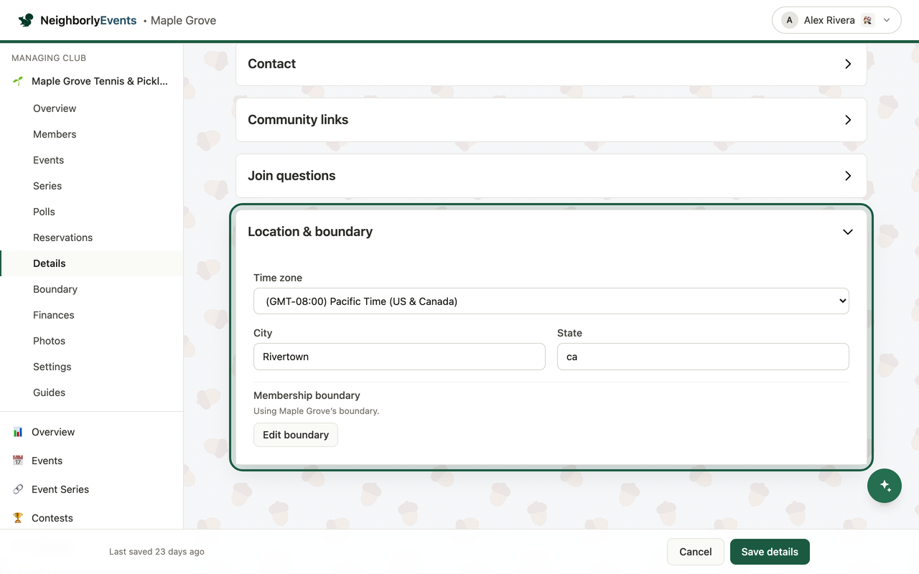
Task: Click the Save details button
Action: [770, 552]
